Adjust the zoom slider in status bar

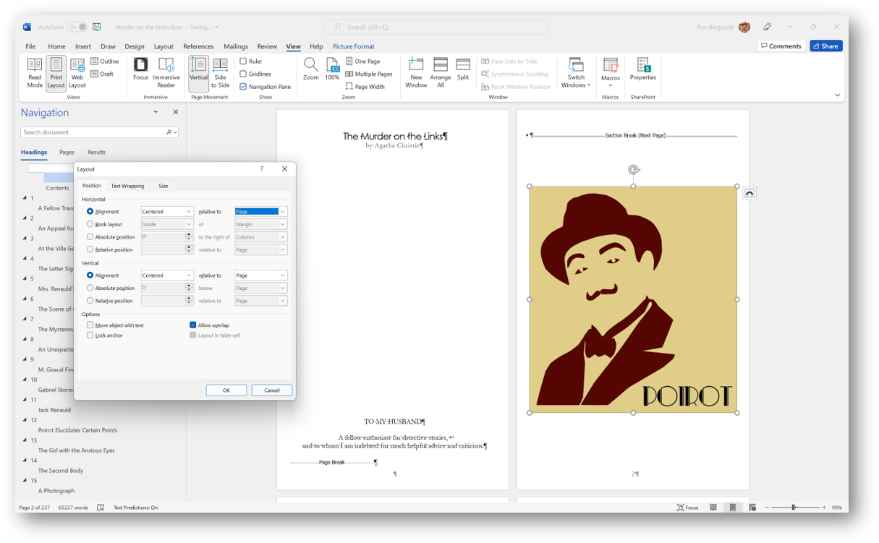click(794, 508)
